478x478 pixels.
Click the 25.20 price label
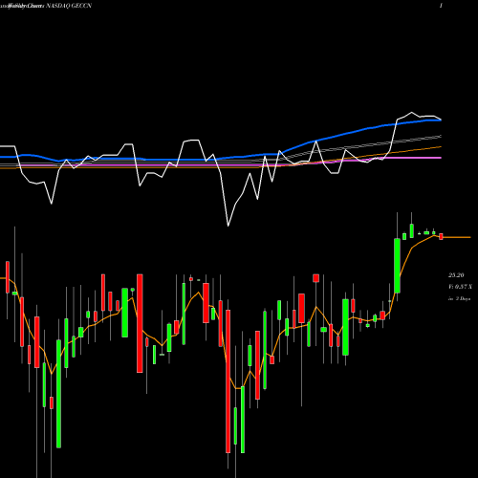click(456, 275)
